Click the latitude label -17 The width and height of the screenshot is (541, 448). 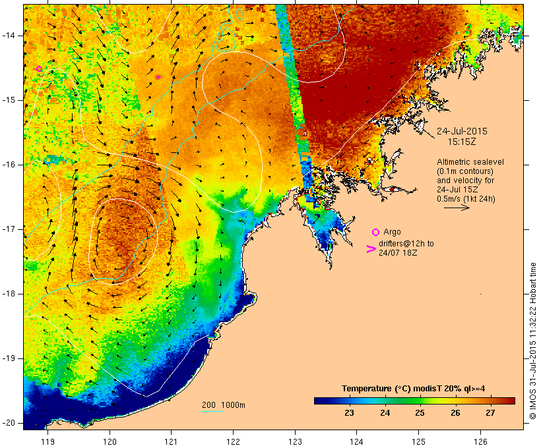point(9,229)
